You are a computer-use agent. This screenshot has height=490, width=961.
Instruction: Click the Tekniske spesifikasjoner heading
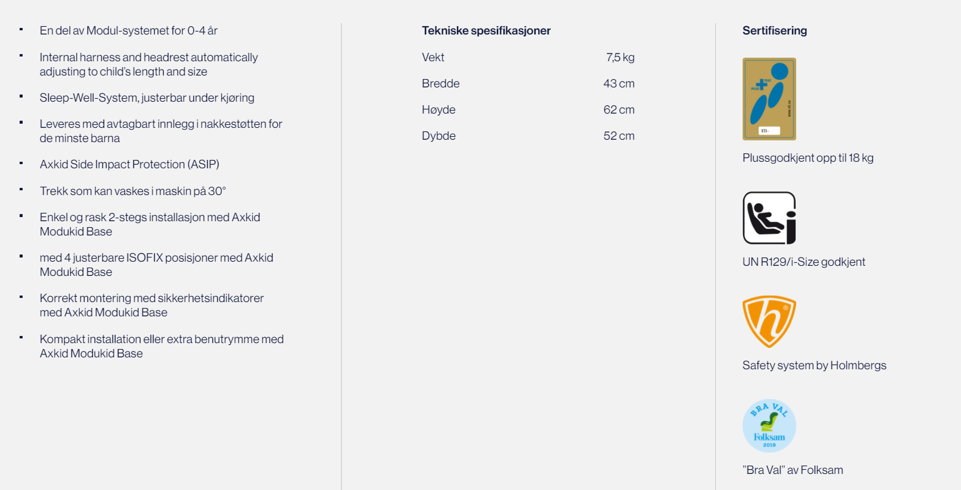click(x=486, y=30)
